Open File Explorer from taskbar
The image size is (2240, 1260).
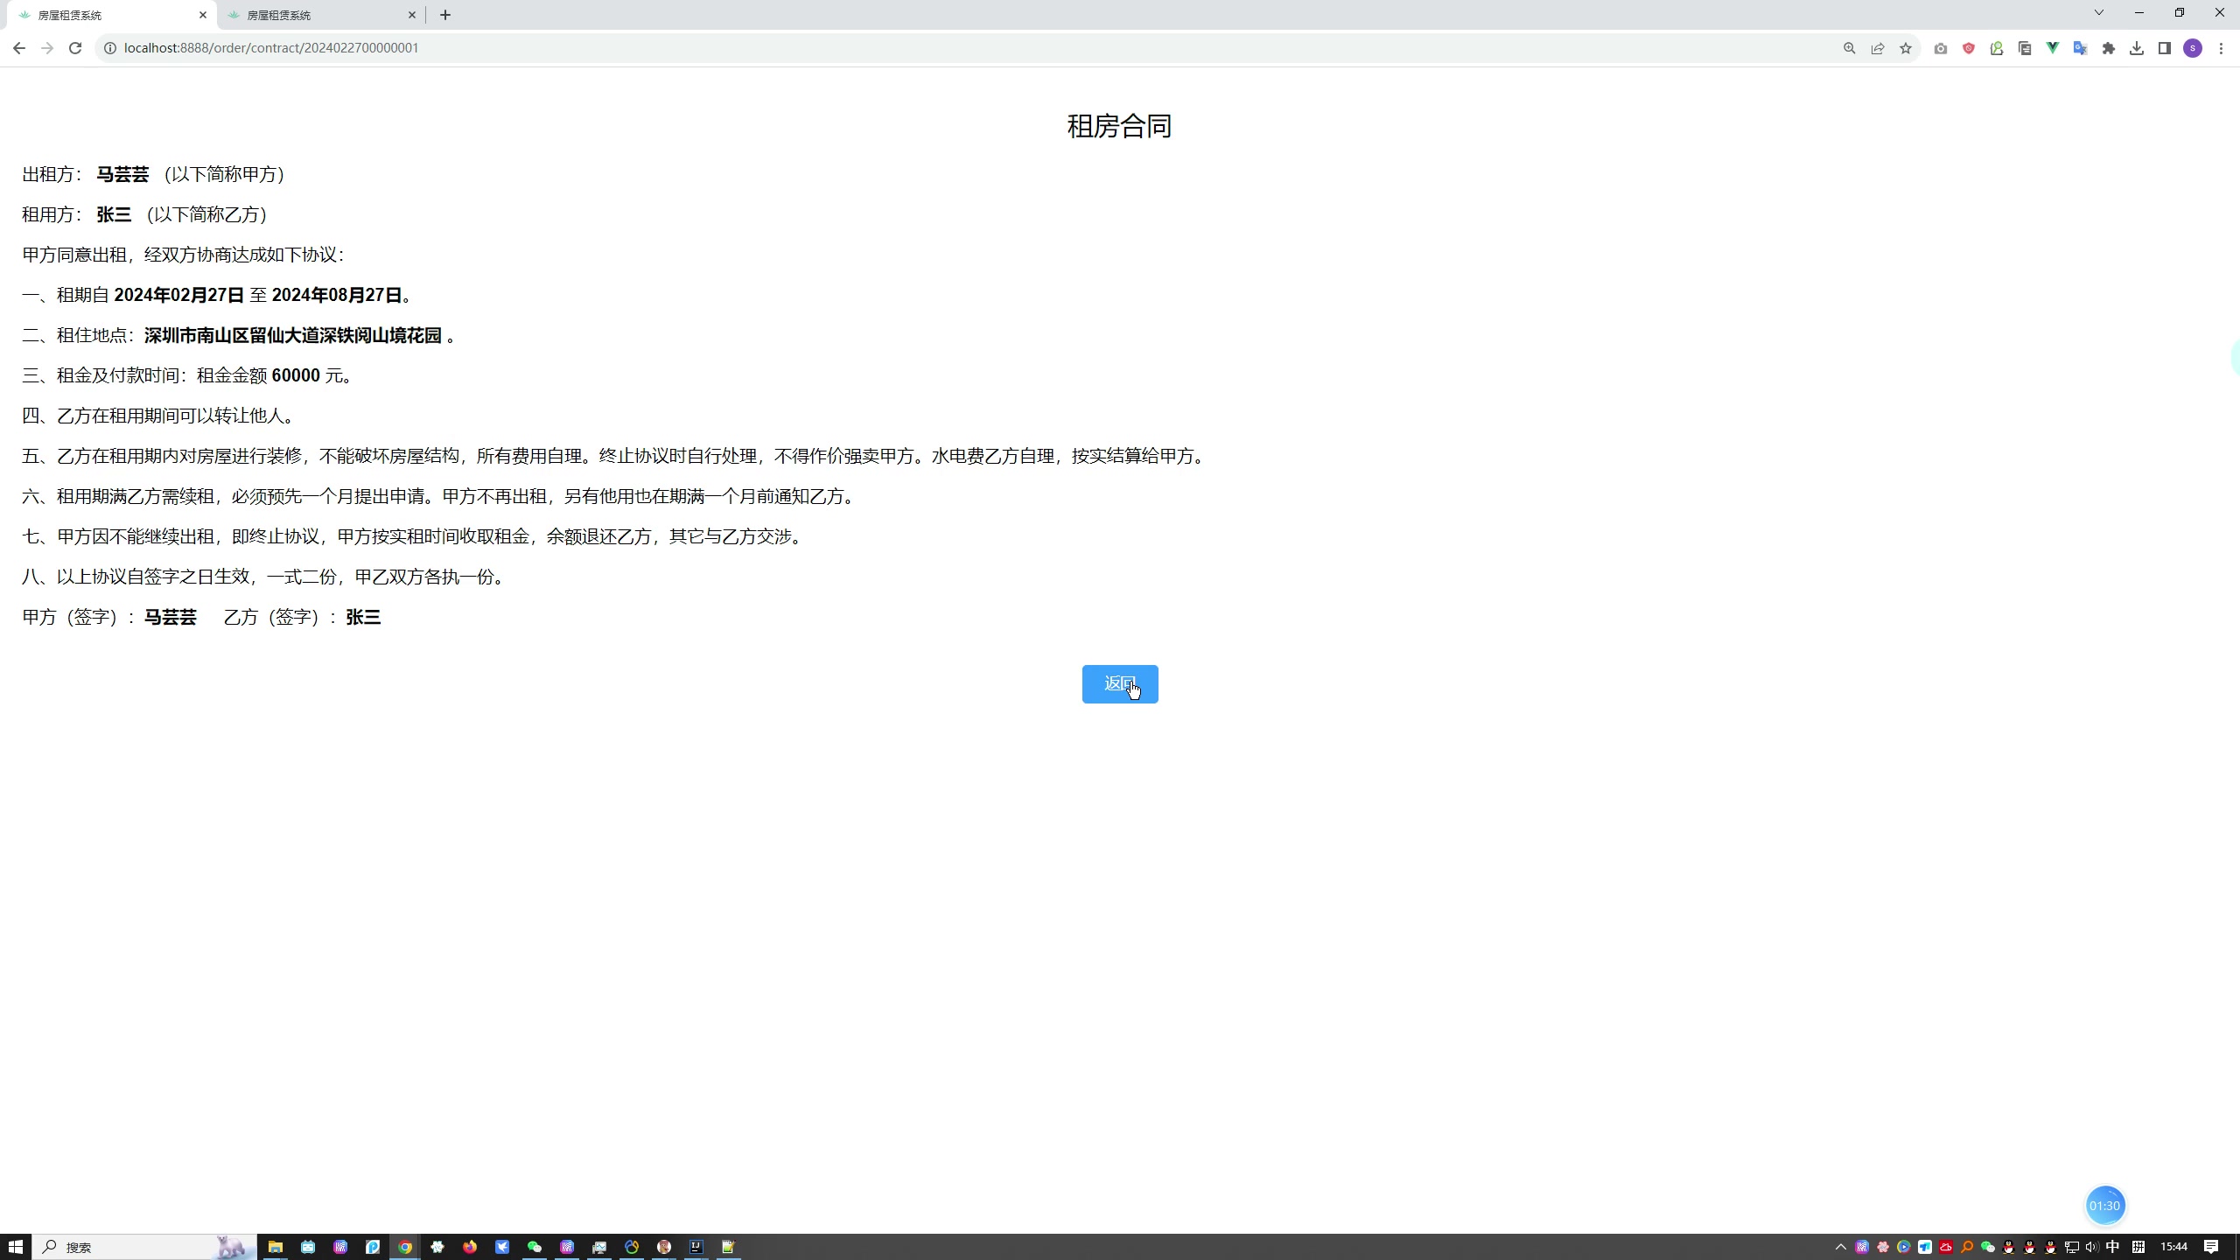pyautogui.click(x=276, y=1247)
